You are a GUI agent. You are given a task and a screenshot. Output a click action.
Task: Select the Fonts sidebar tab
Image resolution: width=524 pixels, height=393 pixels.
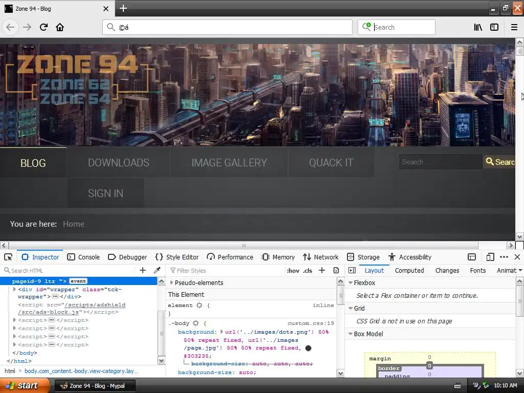tap(478, 270)
